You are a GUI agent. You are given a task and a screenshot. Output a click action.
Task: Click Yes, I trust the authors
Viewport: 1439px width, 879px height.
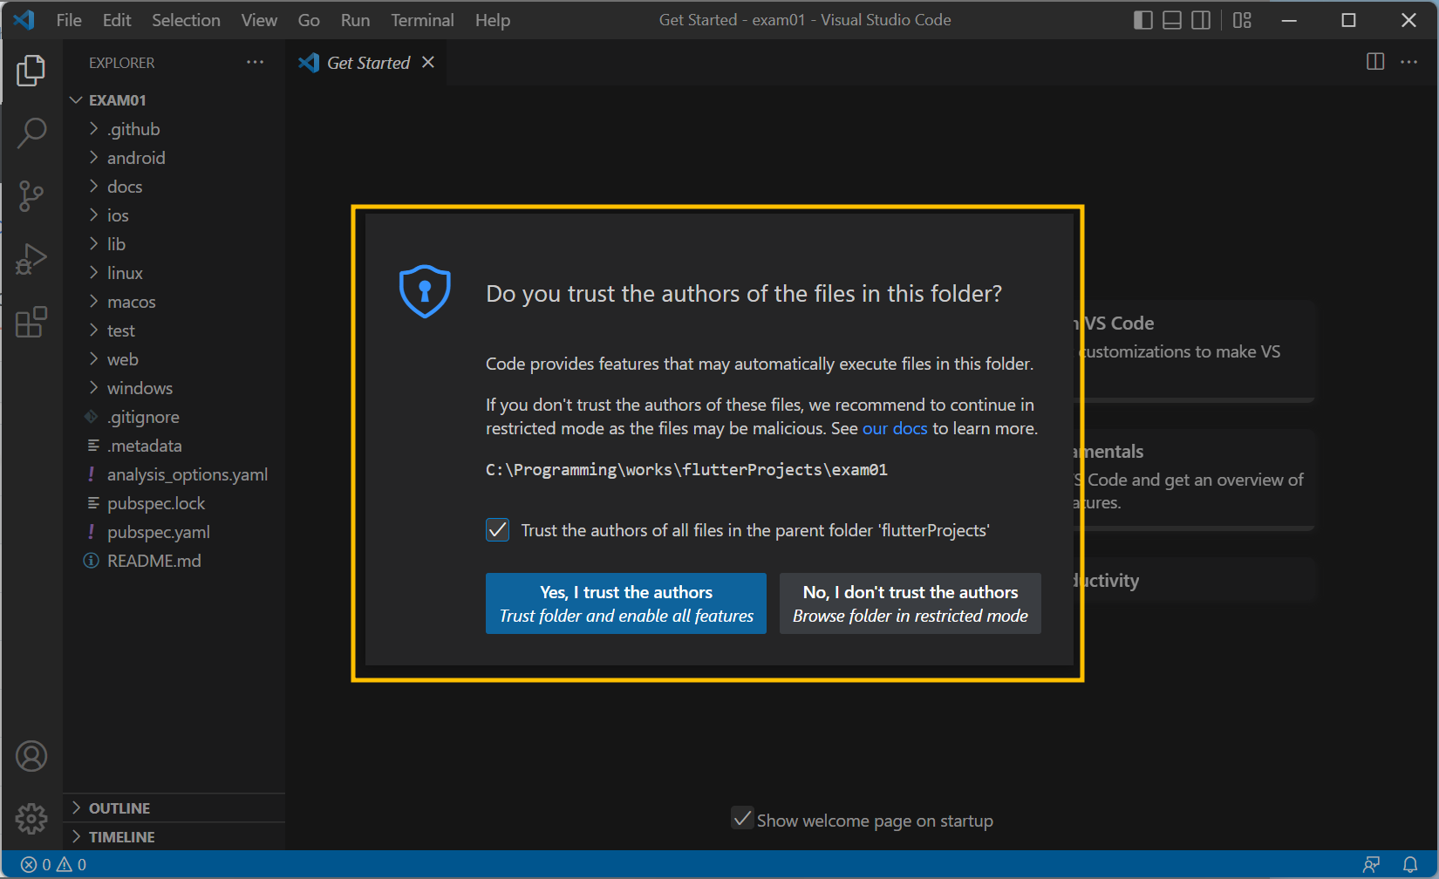pyautogui.click(x=626, y=603)
